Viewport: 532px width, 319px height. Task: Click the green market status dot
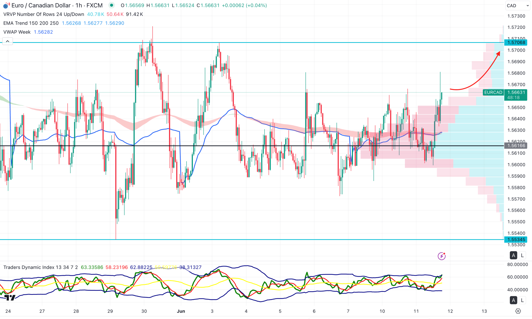pyautogui.click(x=111, y=5)
